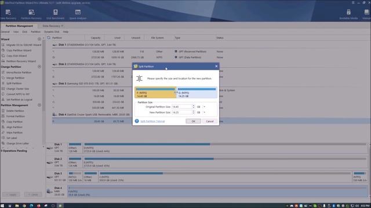This screenshot has height=208, width=371.
Task: Click the Windows Start button on the taskbar
Action: coord(2,206)
